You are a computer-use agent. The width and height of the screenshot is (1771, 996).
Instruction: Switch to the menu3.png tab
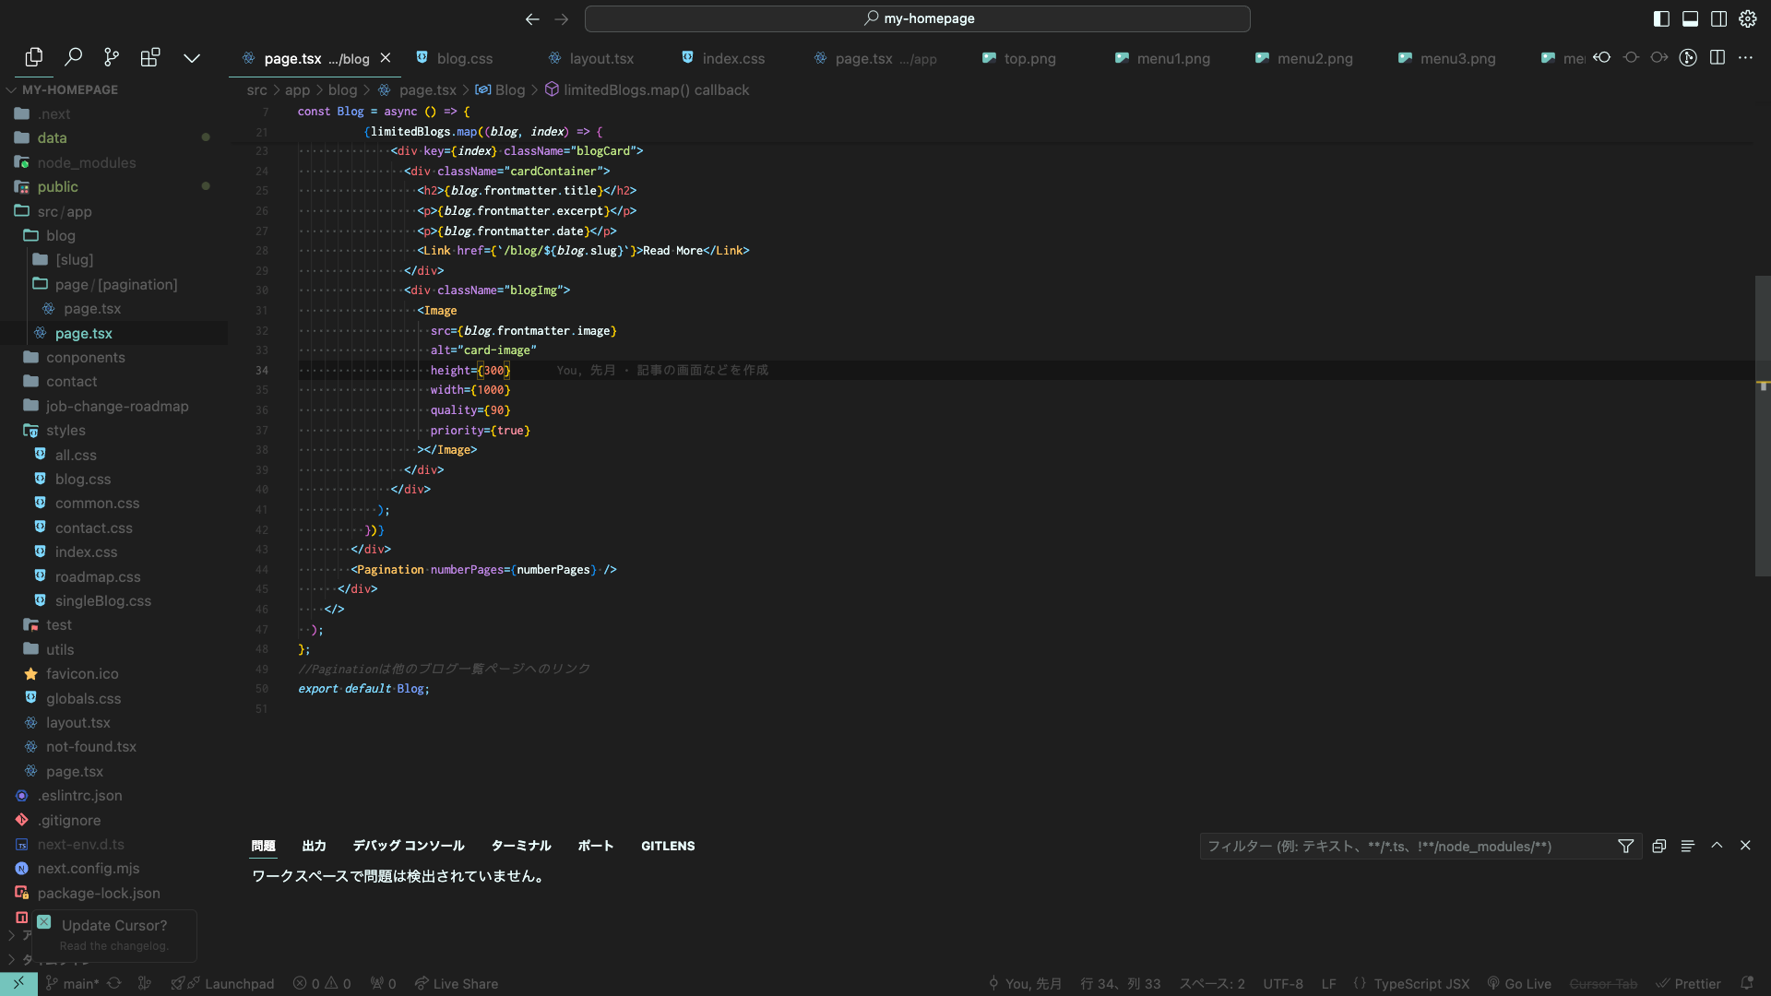(1447, 58)
